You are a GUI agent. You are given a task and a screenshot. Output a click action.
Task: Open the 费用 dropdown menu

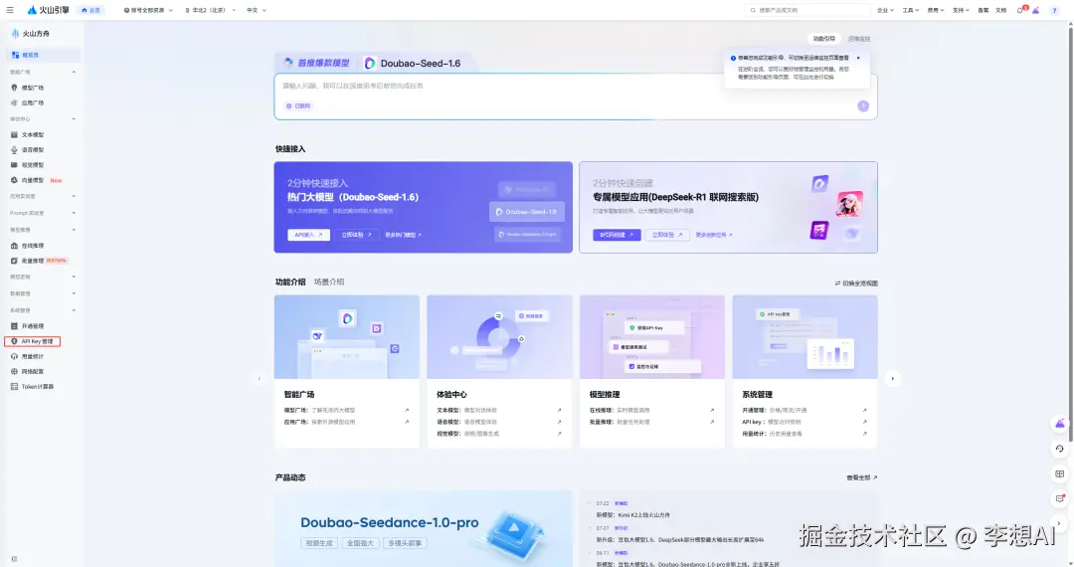(x=936, y=10)
